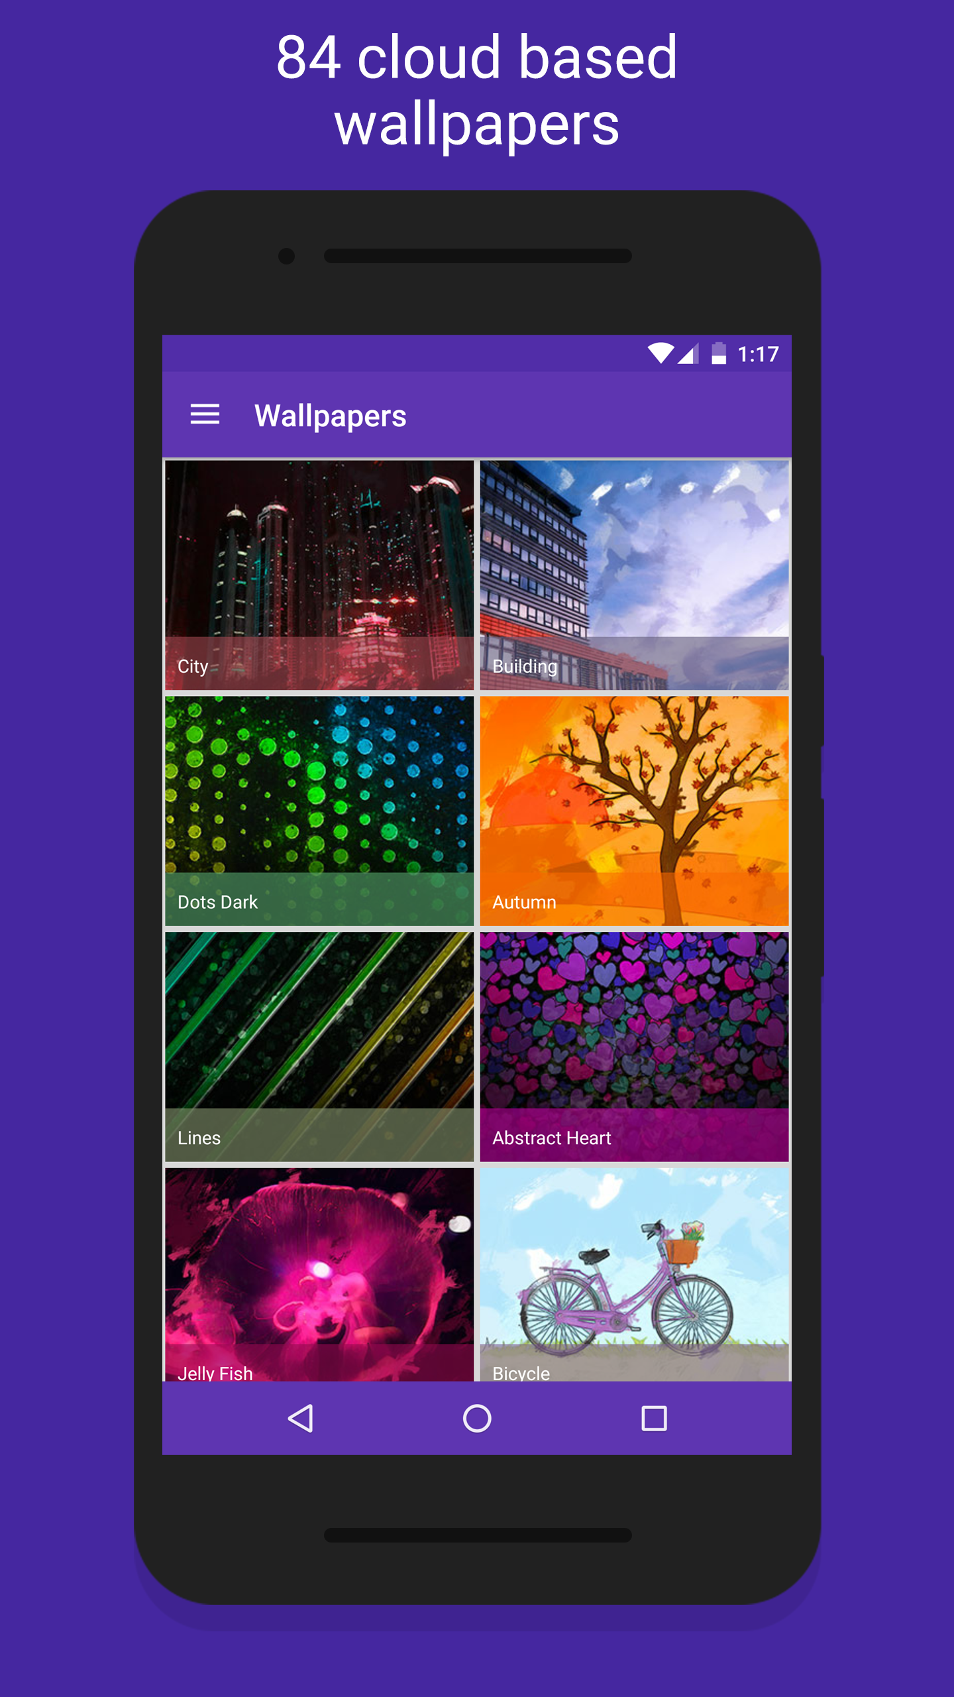Click the Wallpapers toolbar title
The width and height of the screenshot is (954, 1697).
click(330, 416)
